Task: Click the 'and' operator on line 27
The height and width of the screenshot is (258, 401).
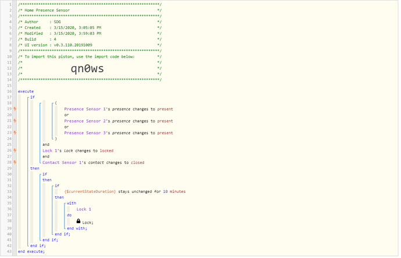Action: (x=46, y=156)
